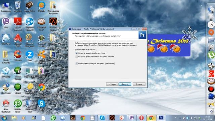The width and height of the screenshot is (215, 121).
Task: Switch to Viber in the taskbar
Action: click(132, 118)
